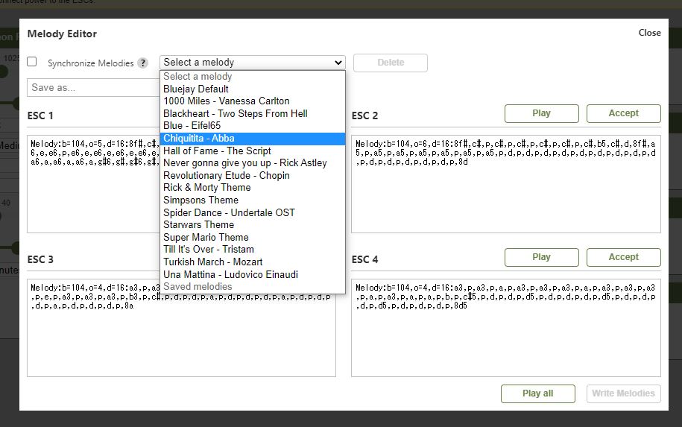Click the disabled Delete button
The height and width of the screenshot is (427, 682).
click(391, 63)
